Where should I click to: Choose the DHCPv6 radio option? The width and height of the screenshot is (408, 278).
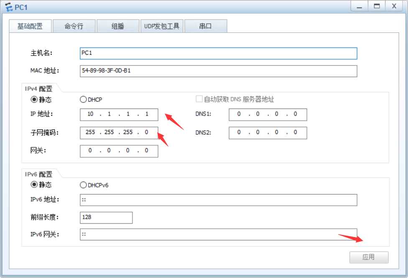point(83,185)
